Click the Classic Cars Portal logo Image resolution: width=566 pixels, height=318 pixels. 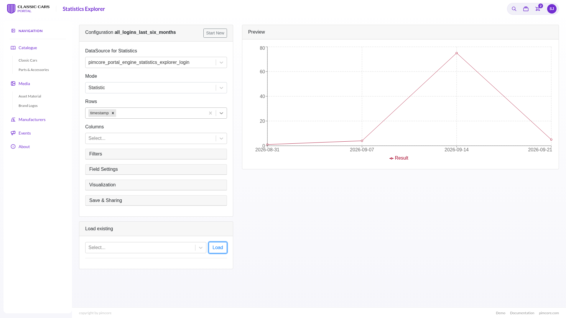28,9
